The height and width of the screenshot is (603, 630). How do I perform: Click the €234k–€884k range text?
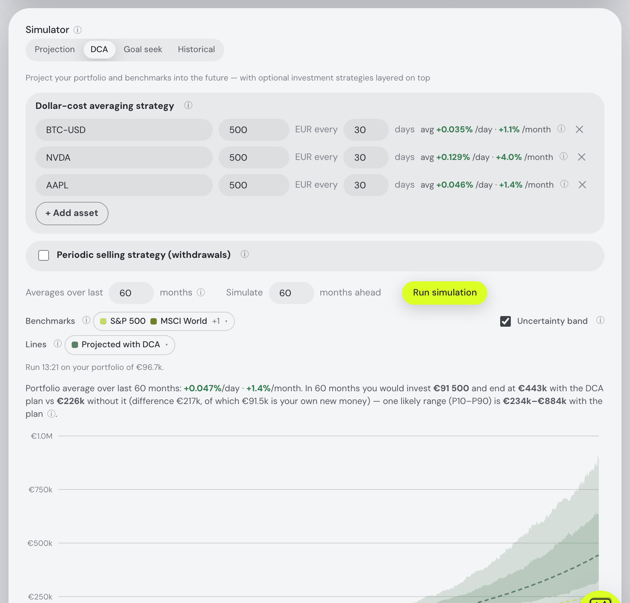tap(535, 401)
